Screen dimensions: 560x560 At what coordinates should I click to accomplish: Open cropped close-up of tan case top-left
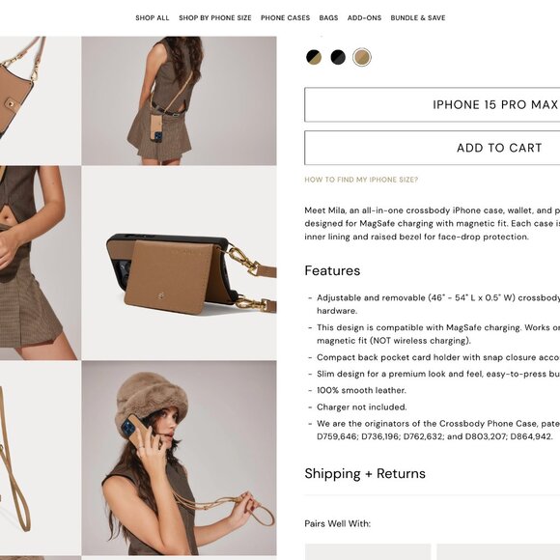(41, 100)
